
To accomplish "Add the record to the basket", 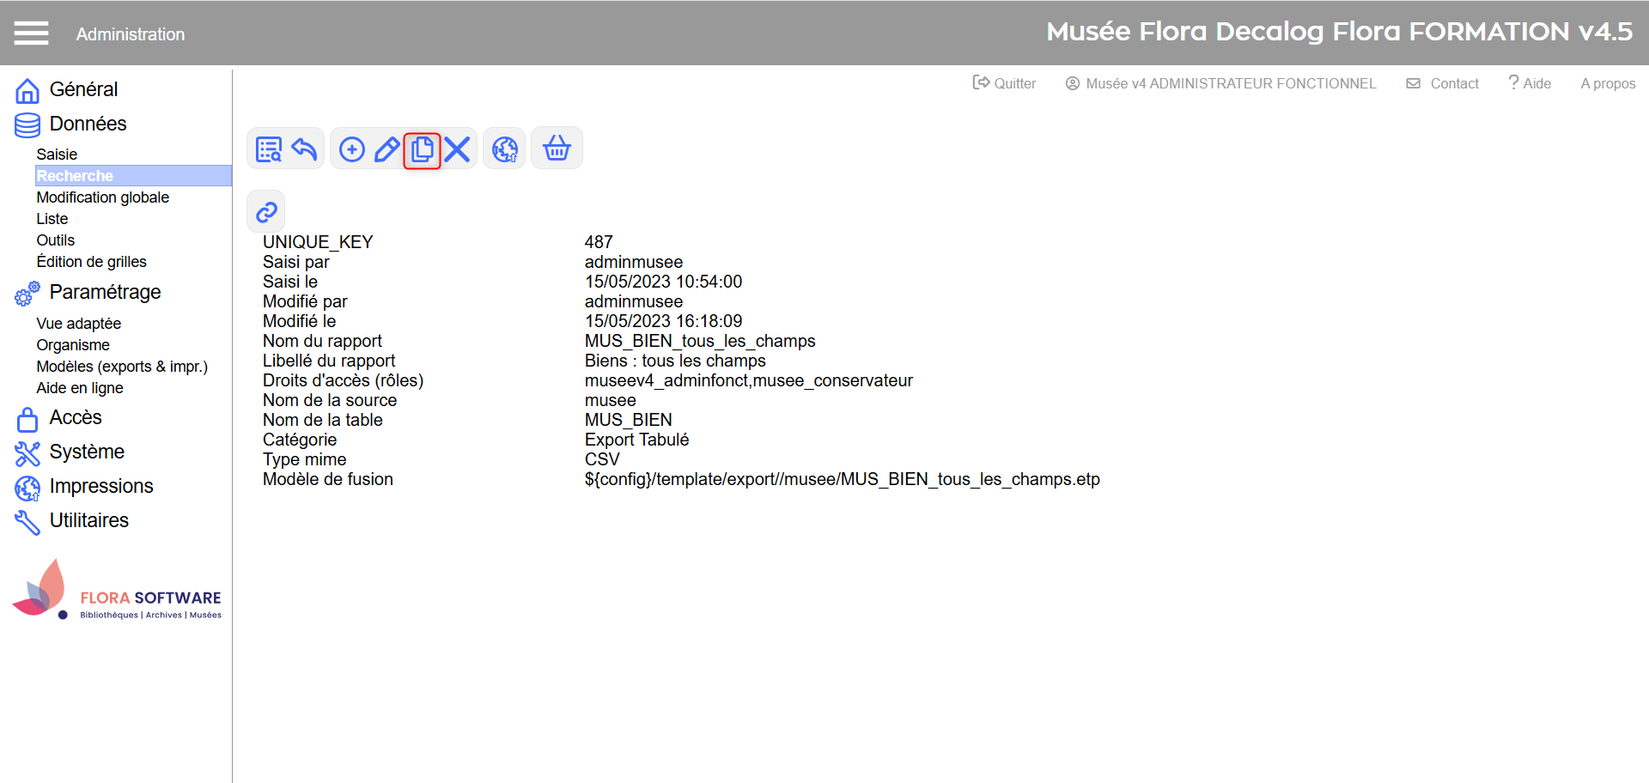I will point(557,149).
